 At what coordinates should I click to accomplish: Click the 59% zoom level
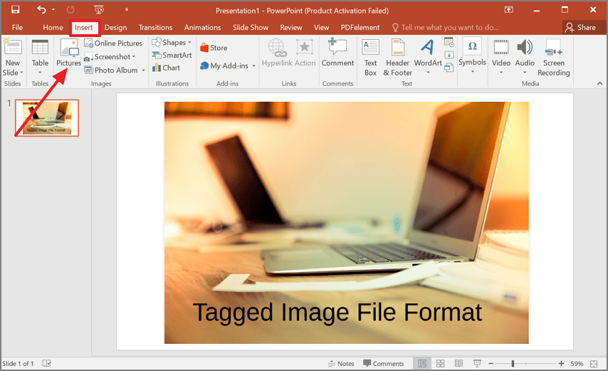577,364
